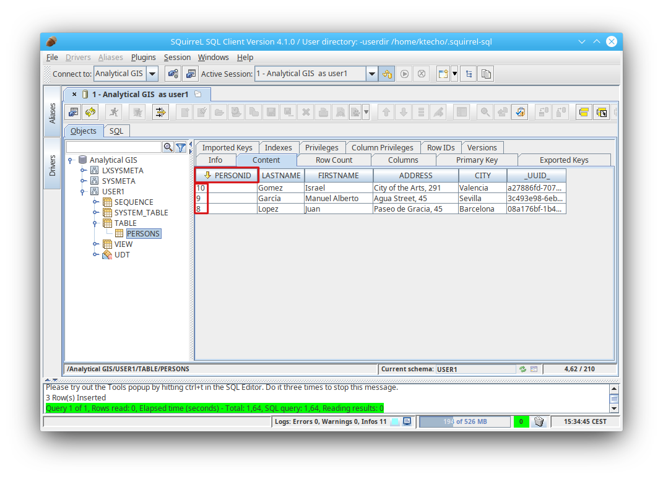Open the Row Count tab
The height and width of the screenshot is (479, 663).
(x=334, y=160)
